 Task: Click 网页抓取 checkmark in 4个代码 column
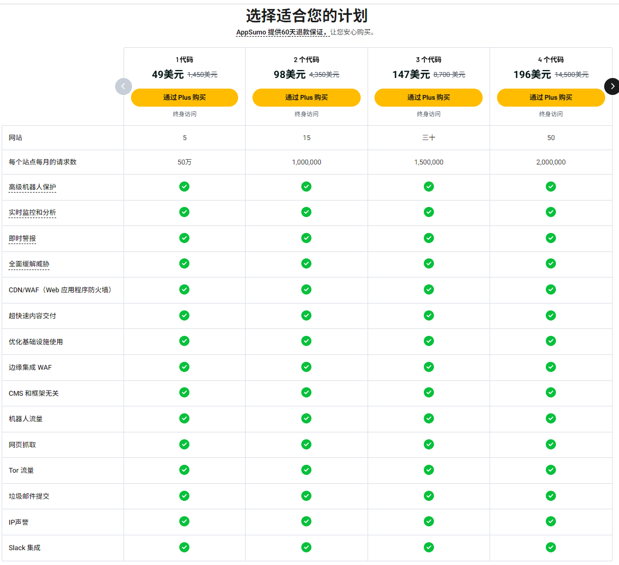(551, 445)
